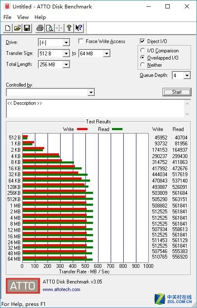Open the View menu

pyautogui.click(x=23, y=17)
